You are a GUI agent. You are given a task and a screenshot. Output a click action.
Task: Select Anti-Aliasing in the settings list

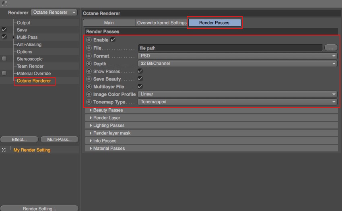click(29, 44)
